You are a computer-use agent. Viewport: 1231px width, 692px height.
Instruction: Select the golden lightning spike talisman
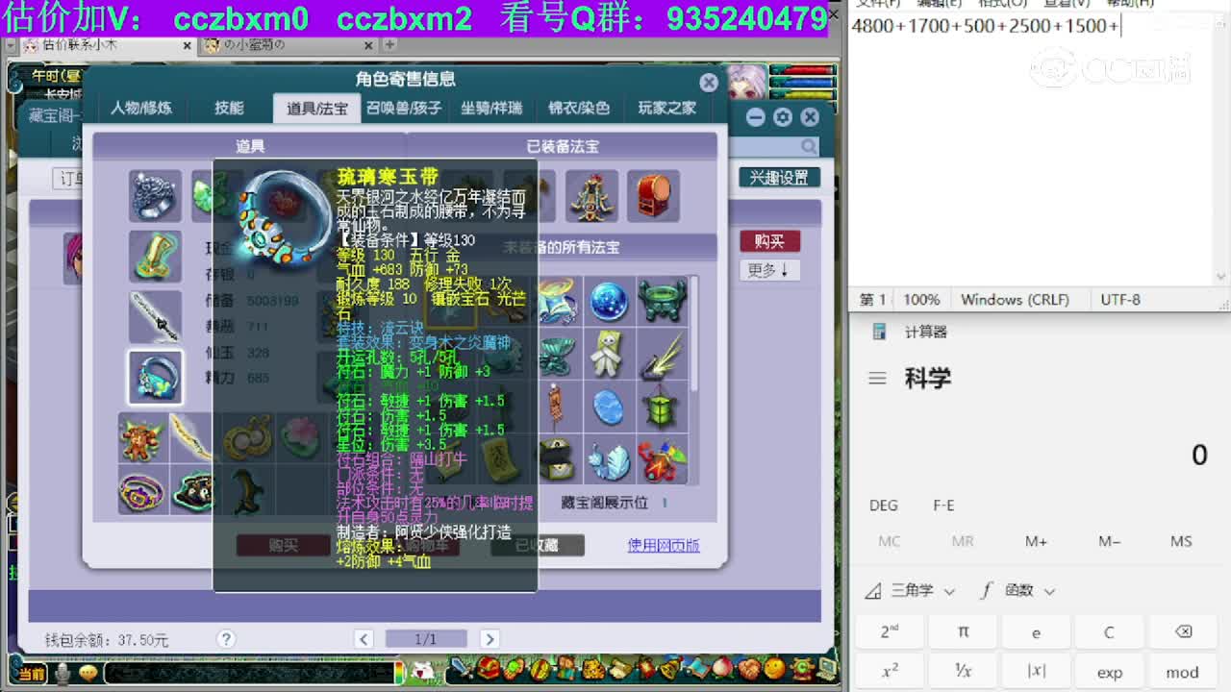click(x=662, y=354)
